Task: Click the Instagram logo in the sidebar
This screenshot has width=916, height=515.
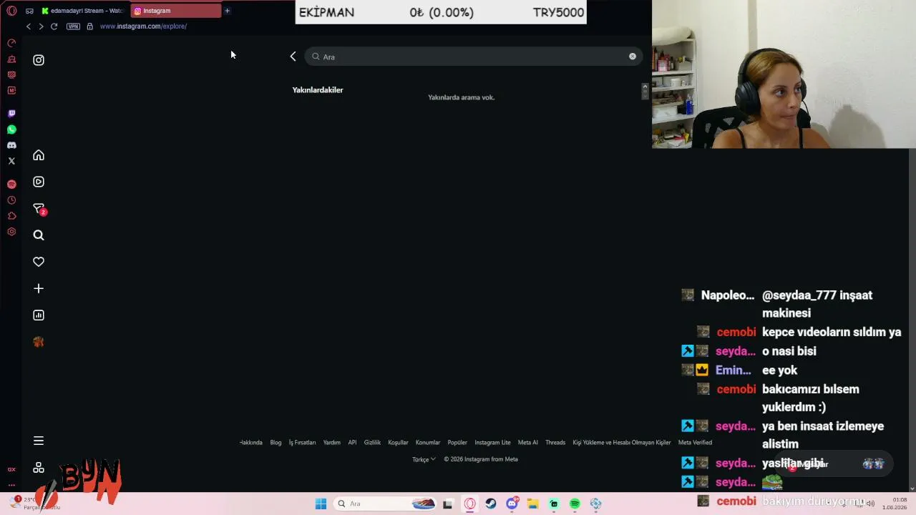Action: pyautogui.click(x=39, y=60)
